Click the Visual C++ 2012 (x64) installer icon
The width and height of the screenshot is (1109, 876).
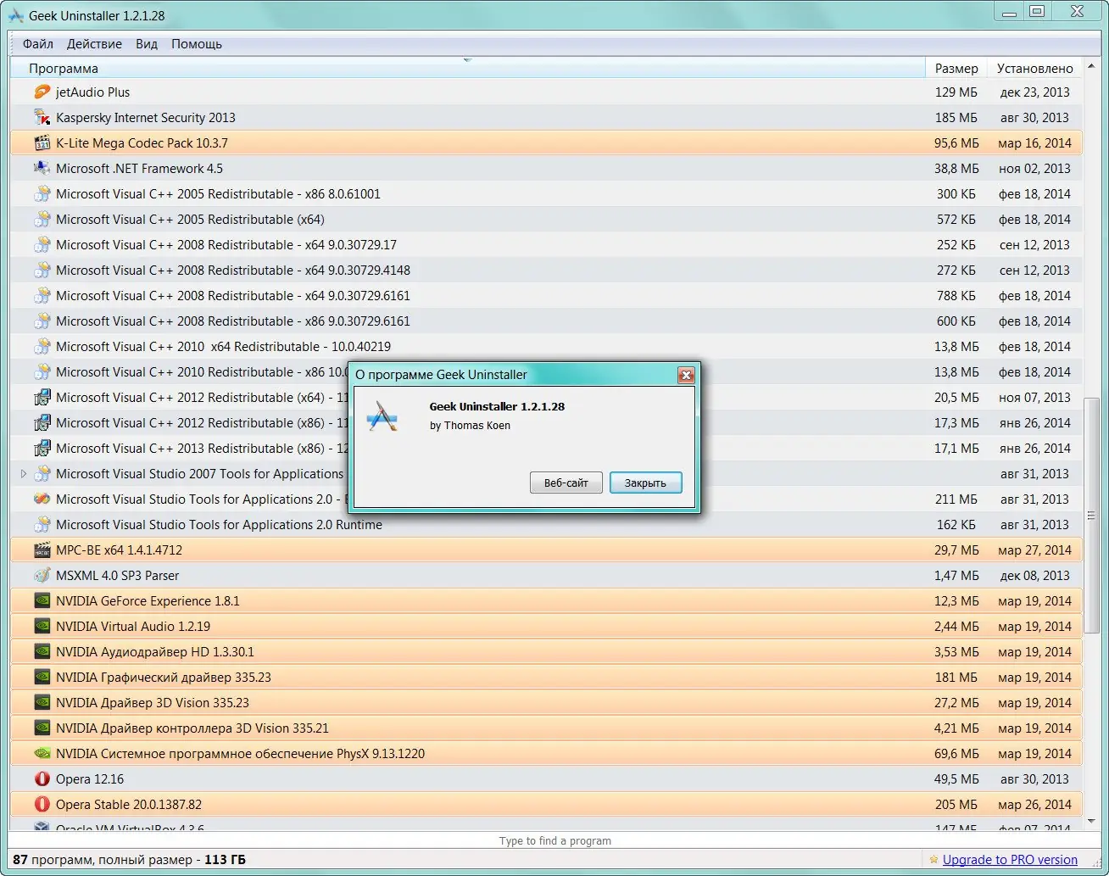tap(42, 397)
